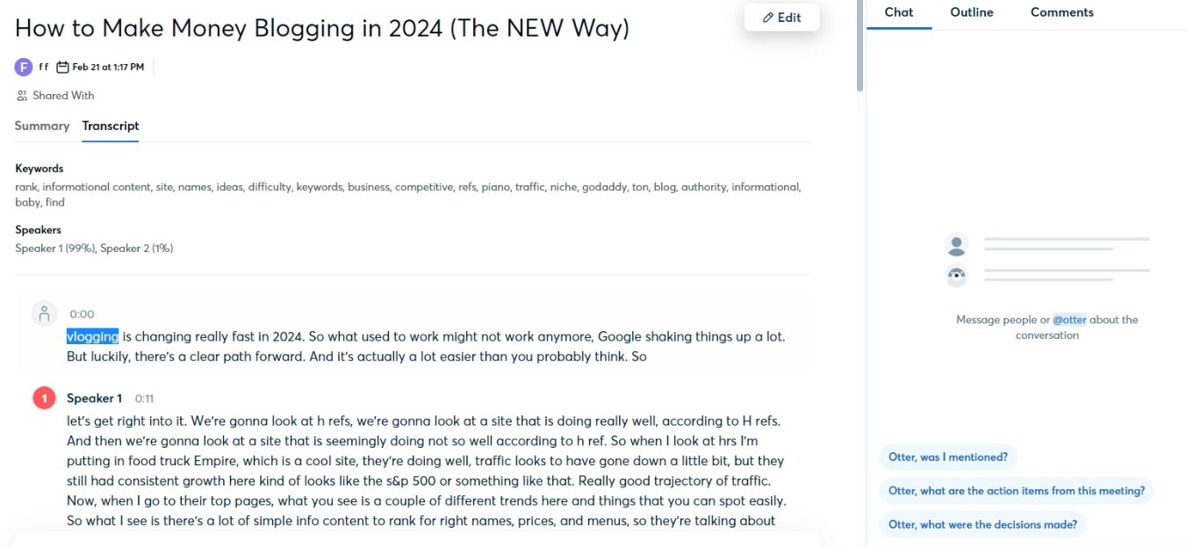Viewport: 1187px width, 547px height.
Task: Select the Transcript tab
Action: (x=111, y=126)
